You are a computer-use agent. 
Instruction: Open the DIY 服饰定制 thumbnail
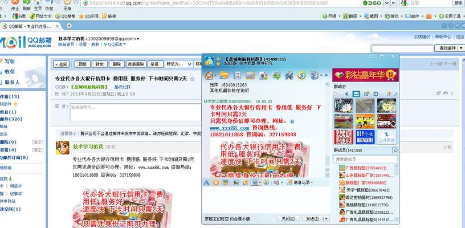365,137
